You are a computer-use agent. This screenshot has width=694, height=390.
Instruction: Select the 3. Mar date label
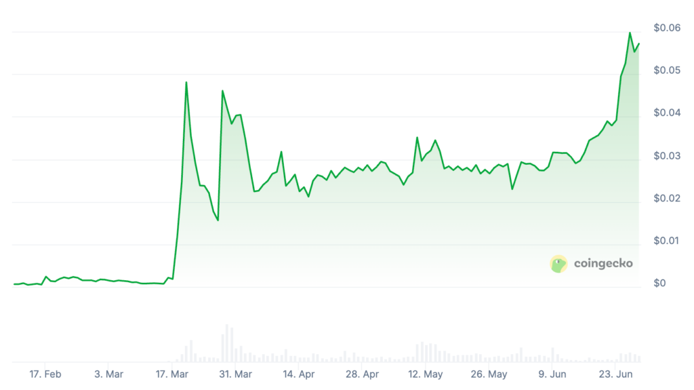[x=108, y=374]
